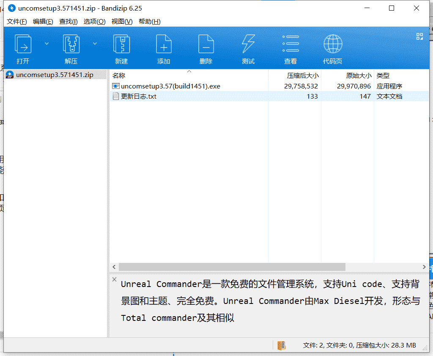Expand the dropdown arrow next to 打开
Image resolution: width=433 pixels, height=356 pixels.
(x=47, y=44)
